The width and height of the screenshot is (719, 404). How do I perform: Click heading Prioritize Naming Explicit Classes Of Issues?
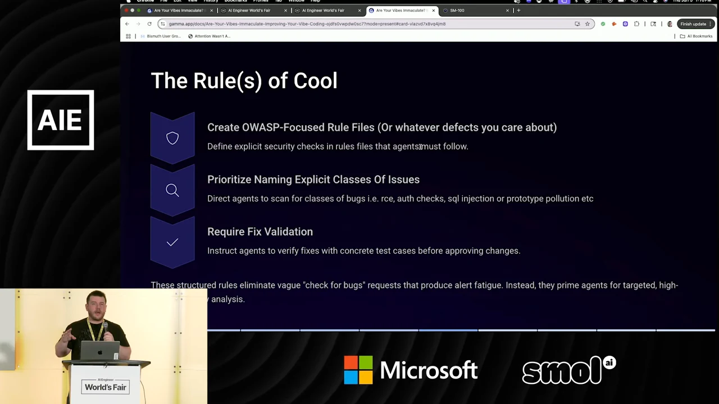coord(313,180)
